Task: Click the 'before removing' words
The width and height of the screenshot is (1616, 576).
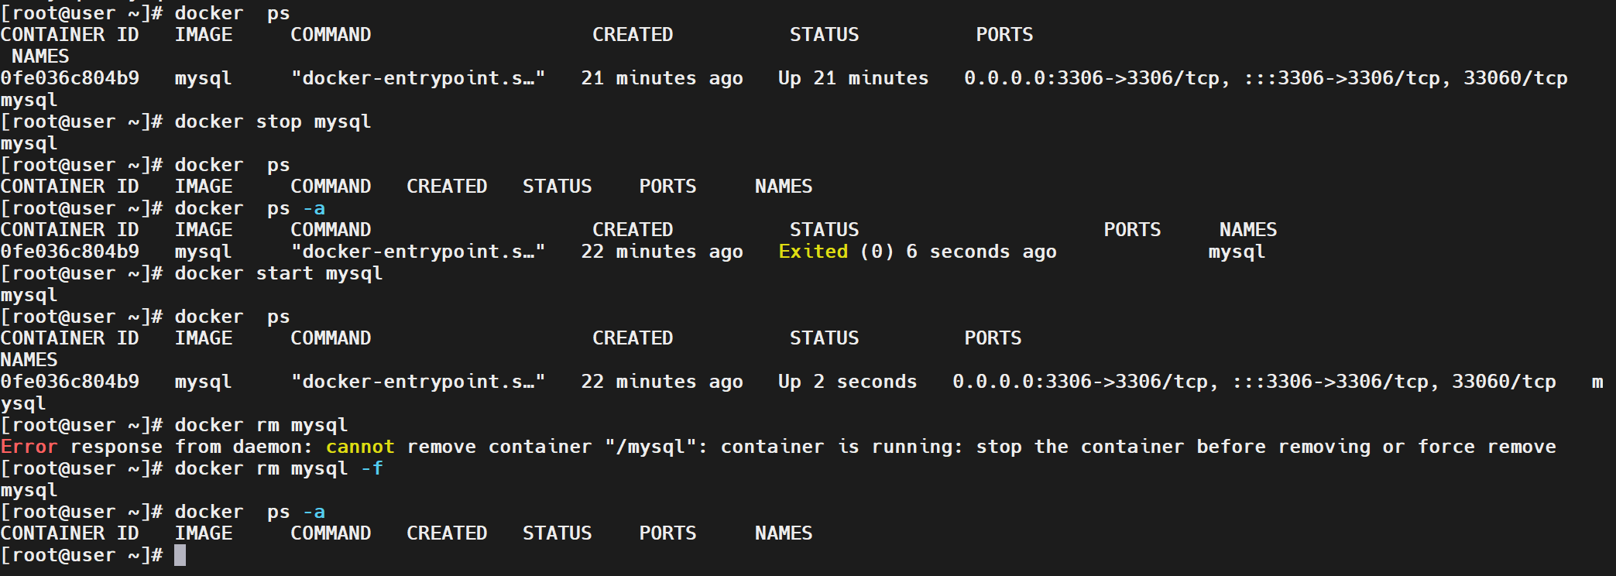Action: tap(1283, 447)
